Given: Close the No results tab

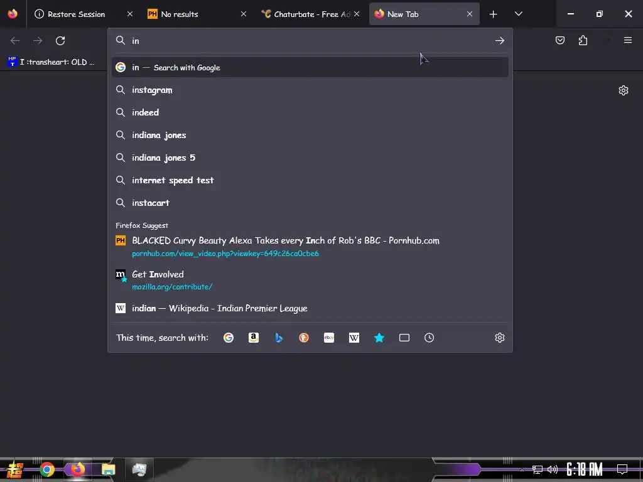Looking at the screenshot, I should (244, 14).
